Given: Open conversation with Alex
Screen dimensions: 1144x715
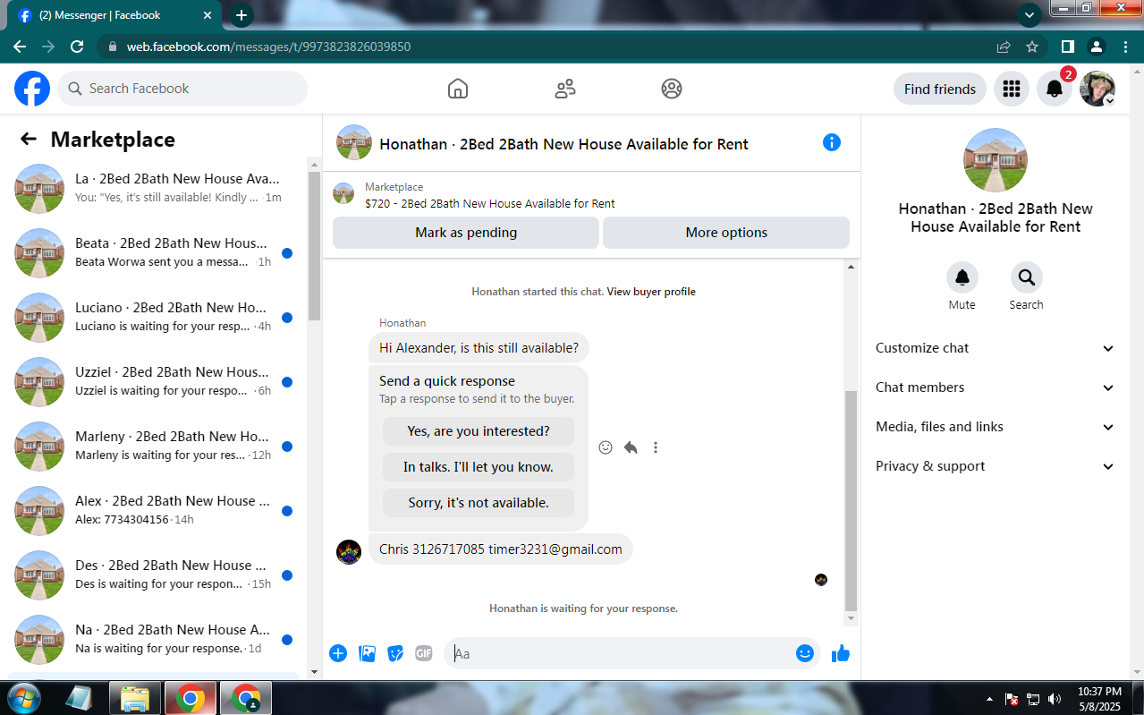Looking at the screenshot, I should pos(154,511).
